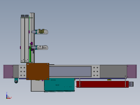This screenshot has width=140, height=105.
Task: Select the brown carriage plate
Action: (38, 71)
